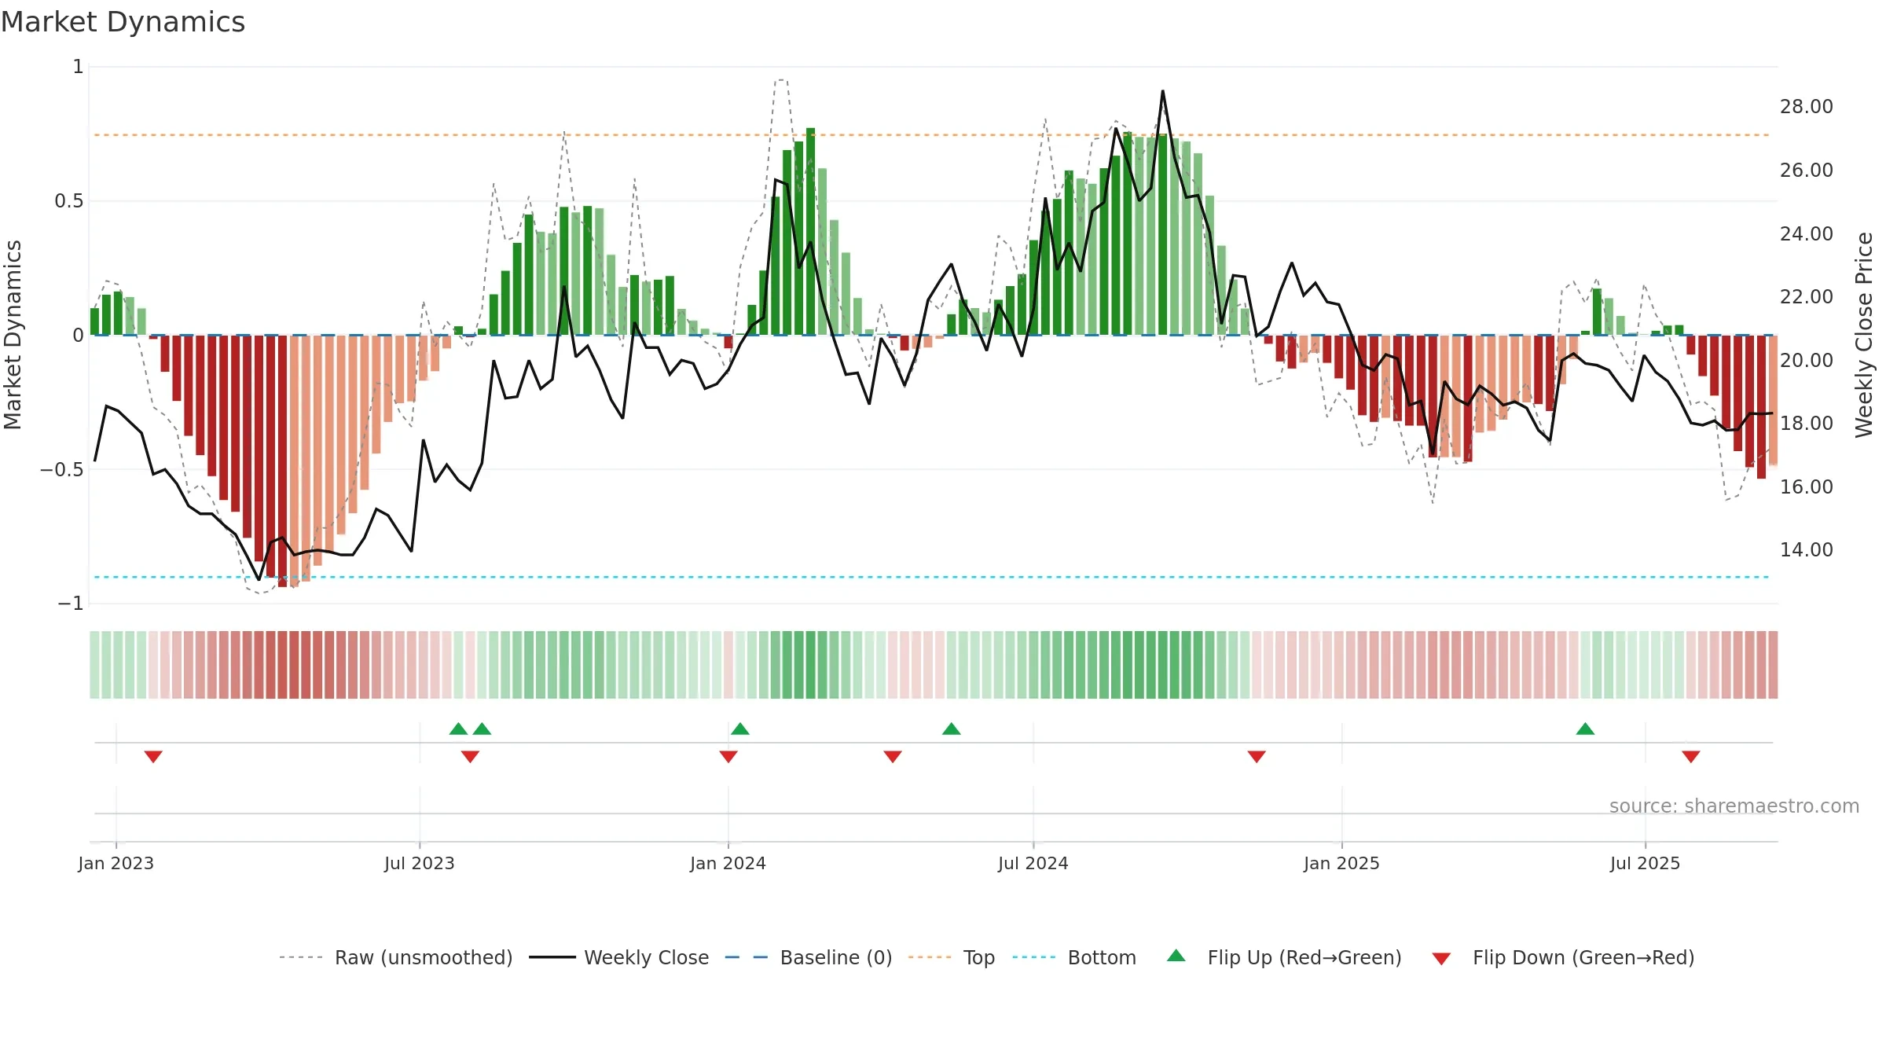Viewport: 1886px width, 1061px height.
Task: Click the flip-down triangle between the Jul 2023 flip-up pair
Action: click(x=470, y=756)
